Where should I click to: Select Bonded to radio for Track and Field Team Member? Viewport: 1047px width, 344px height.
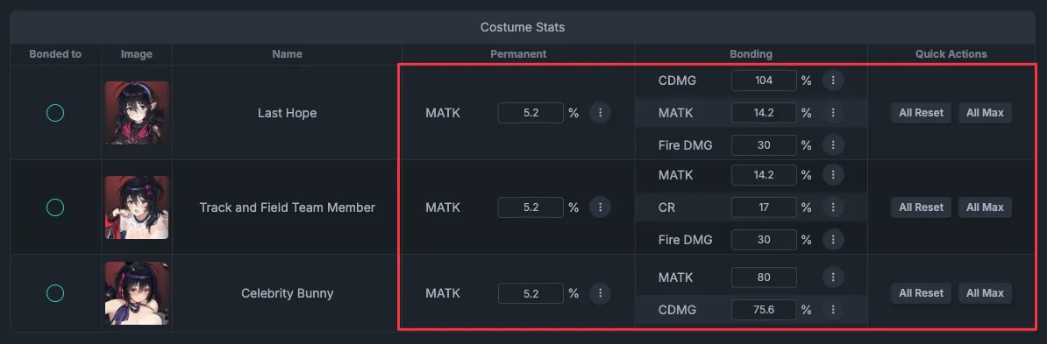(x=54, y=207)
